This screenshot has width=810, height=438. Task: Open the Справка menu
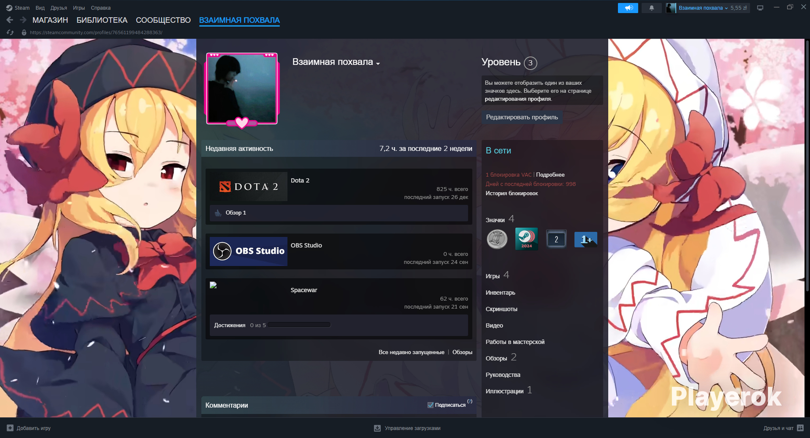click(x=101, y=8)
